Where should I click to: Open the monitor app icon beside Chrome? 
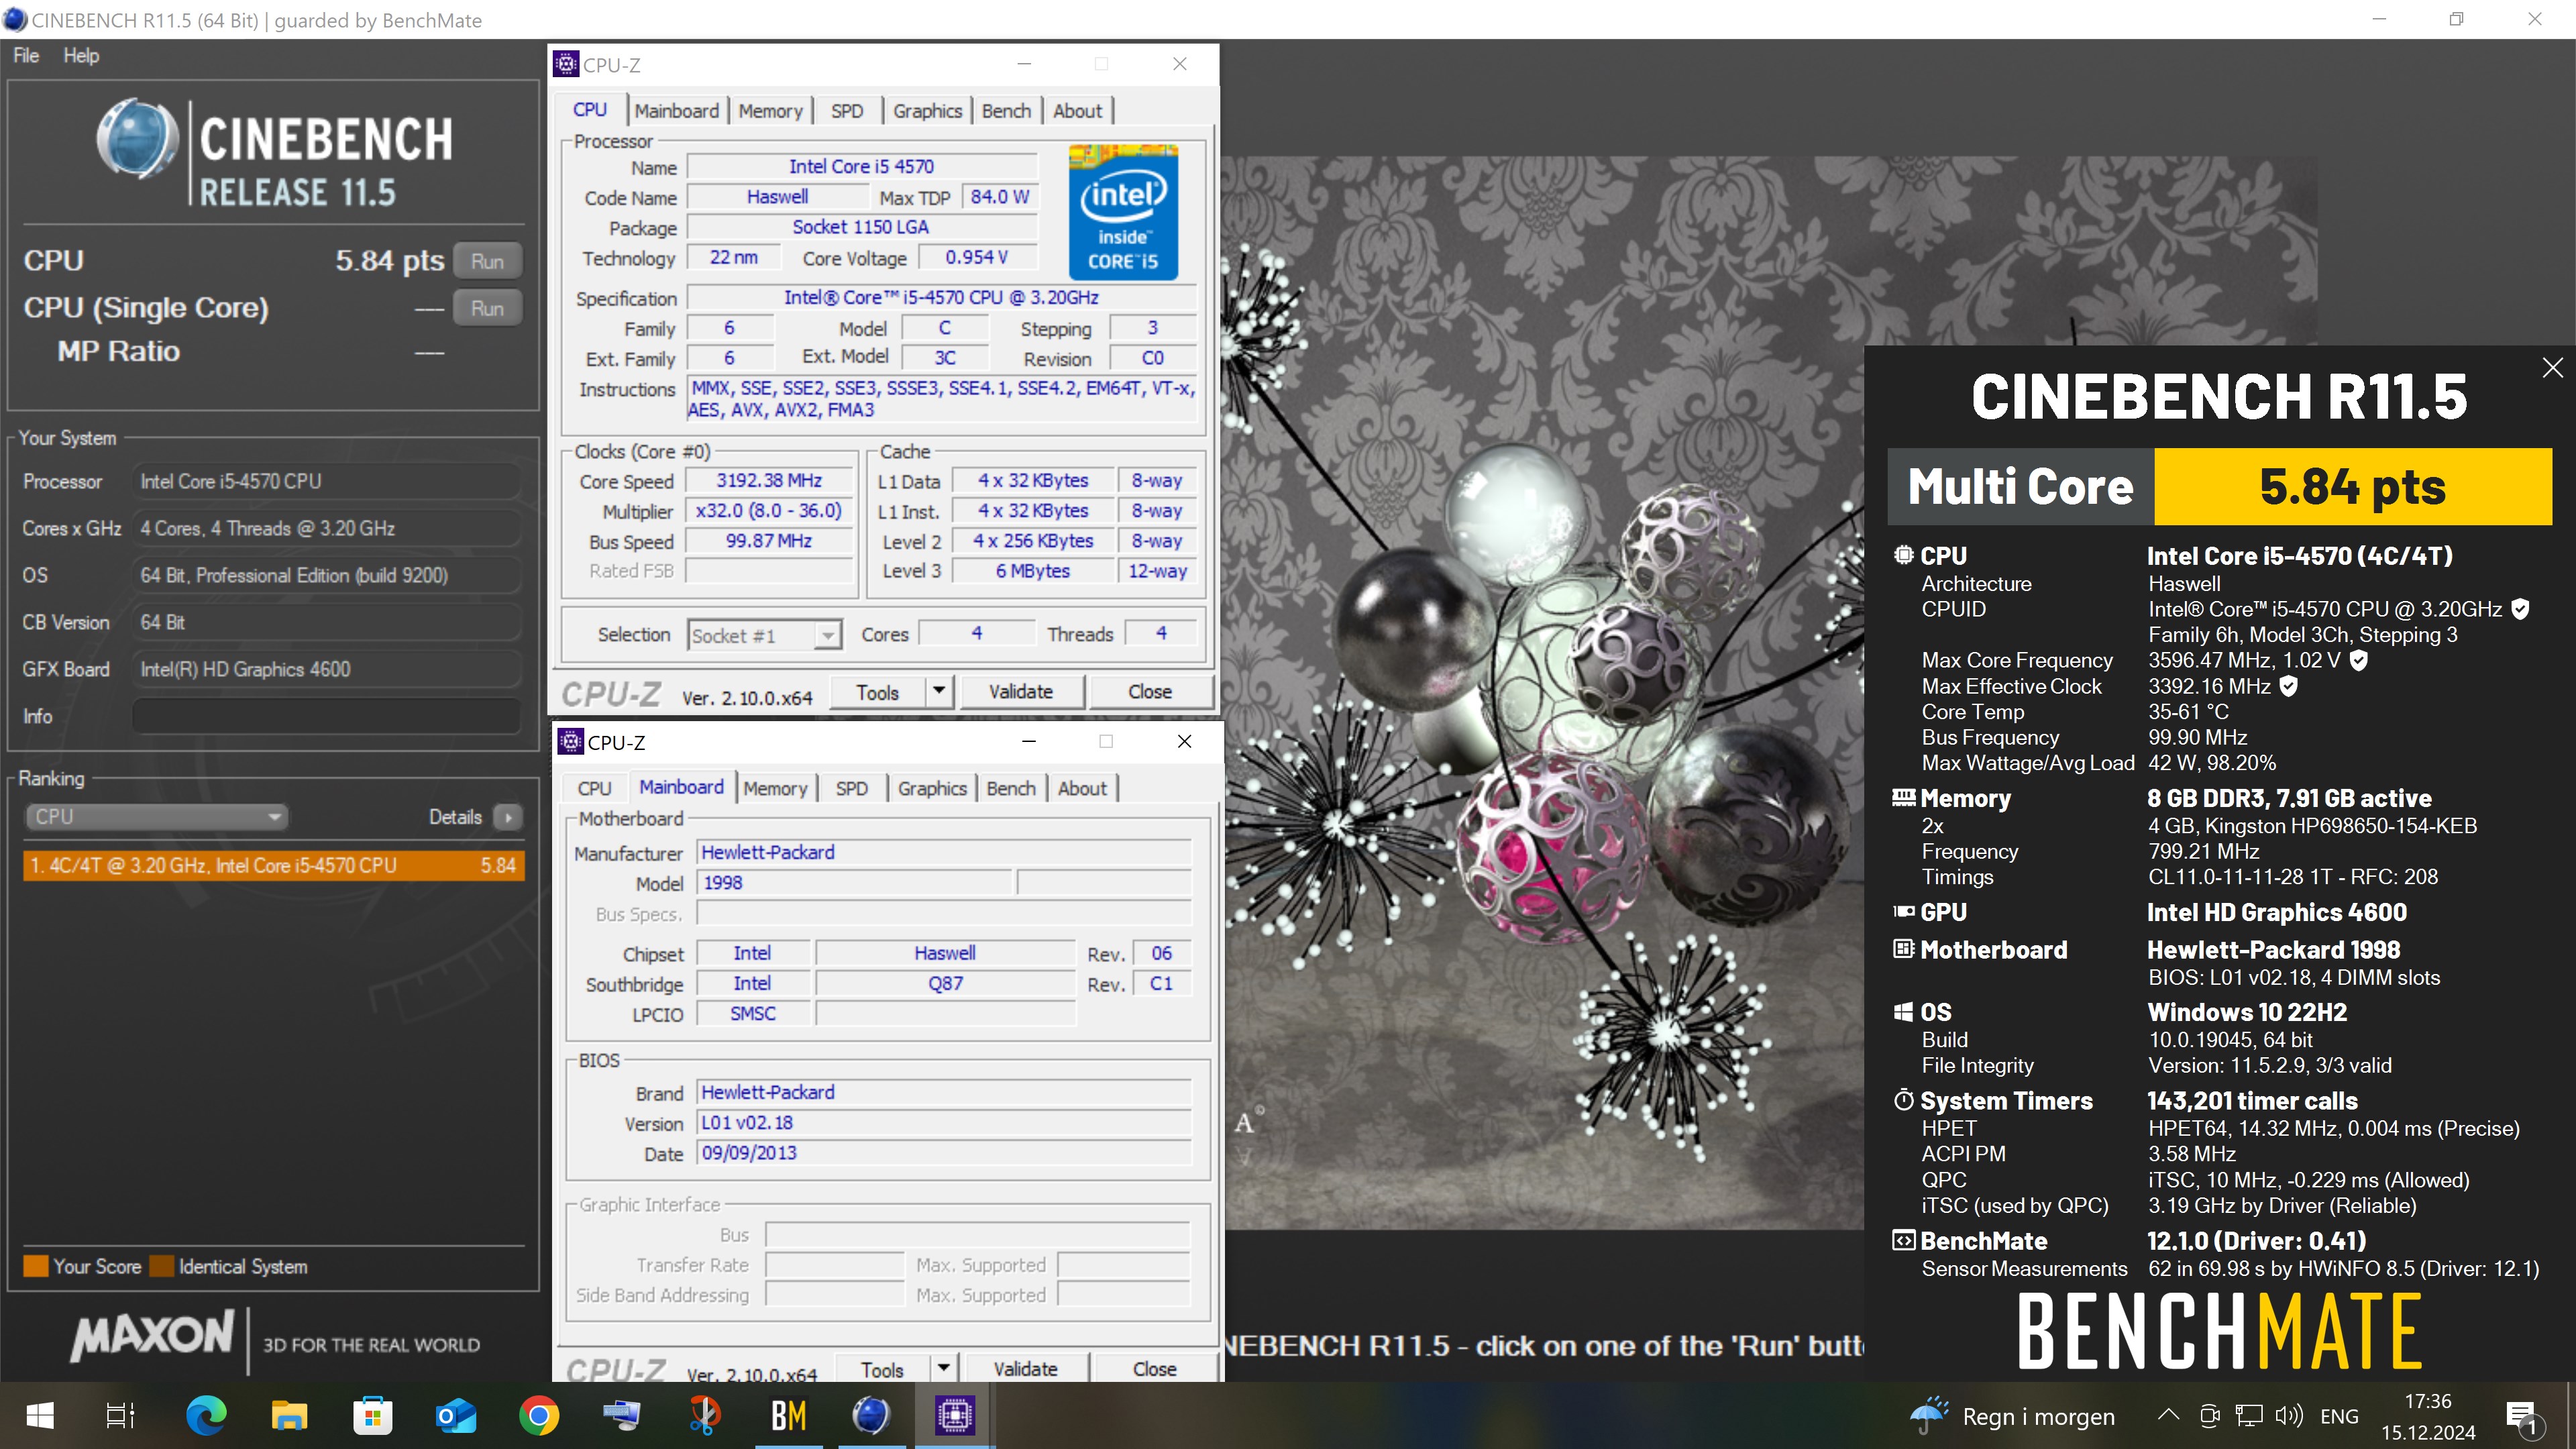point(622,1416)
